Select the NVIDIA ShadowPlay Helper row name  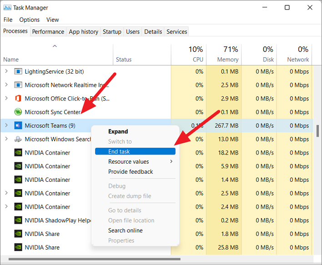[58, 220]
